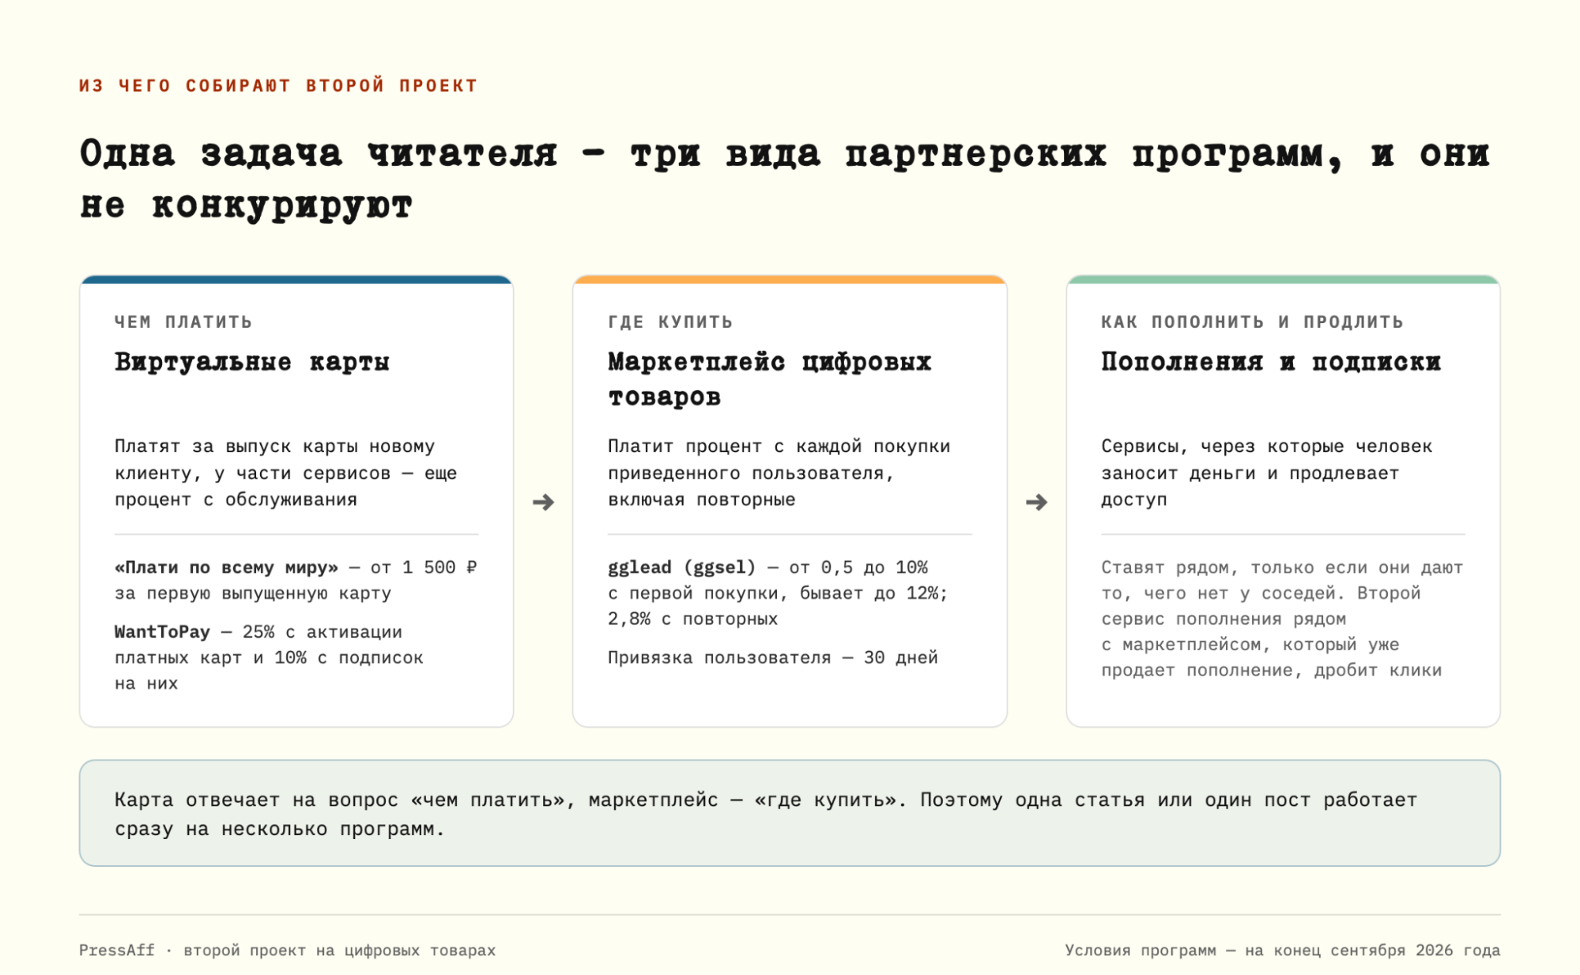
Task: Click the text "Платит процент с каждой покупки"
Action: click(779, 446)
